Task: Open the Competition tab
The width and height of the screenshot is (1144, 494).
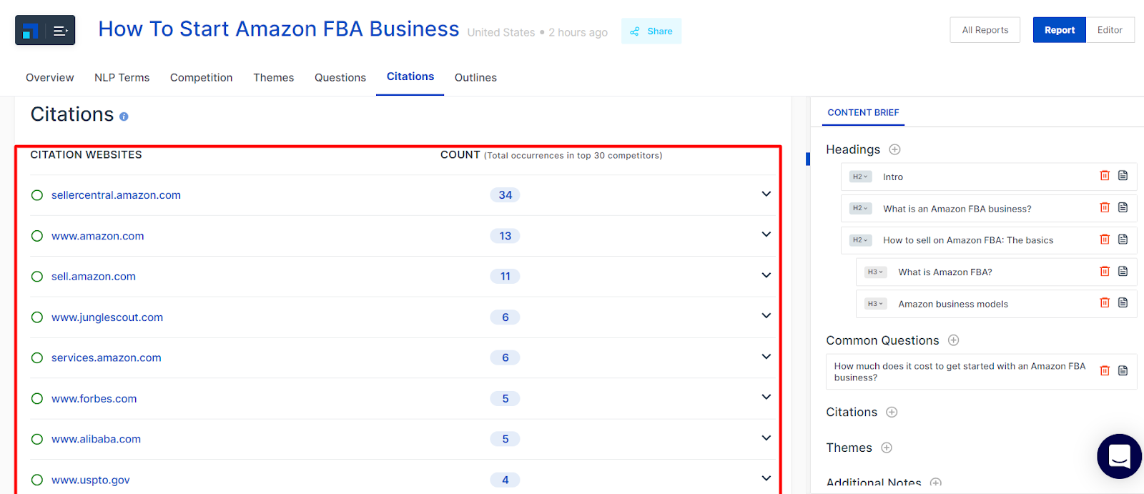Action: [x=202, y=77]
